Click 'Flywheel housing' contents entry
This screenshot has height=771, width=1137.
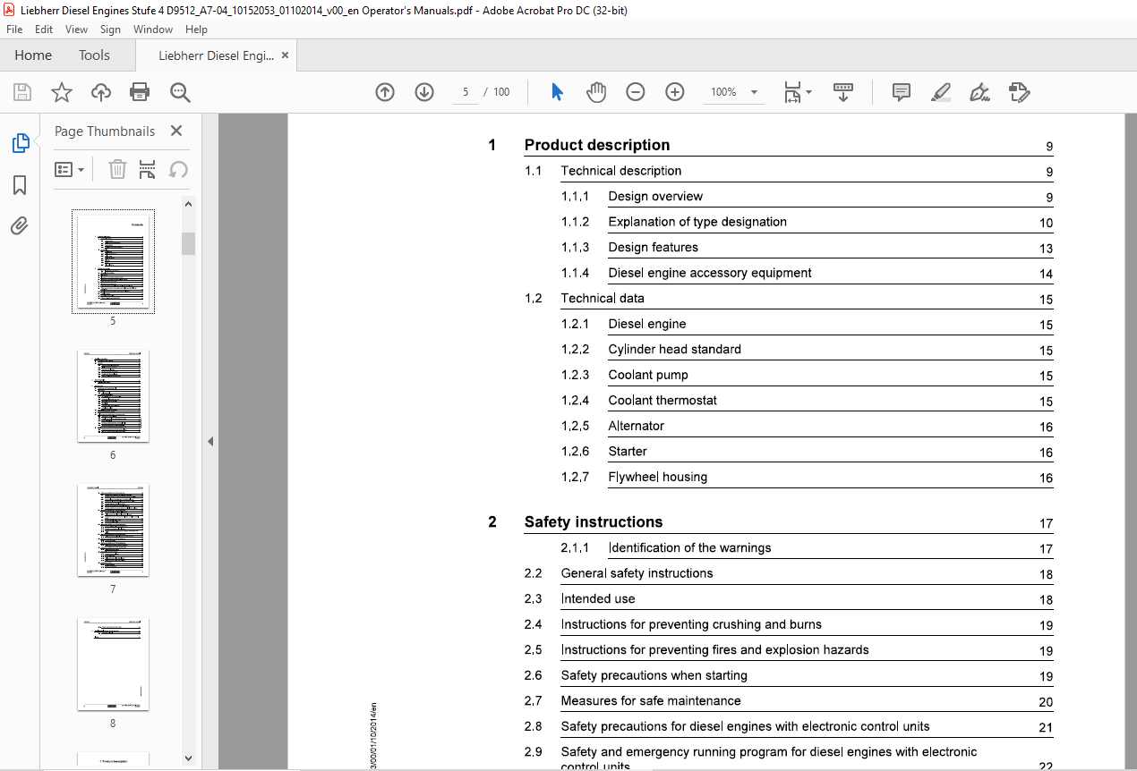[x=658, y=478]
